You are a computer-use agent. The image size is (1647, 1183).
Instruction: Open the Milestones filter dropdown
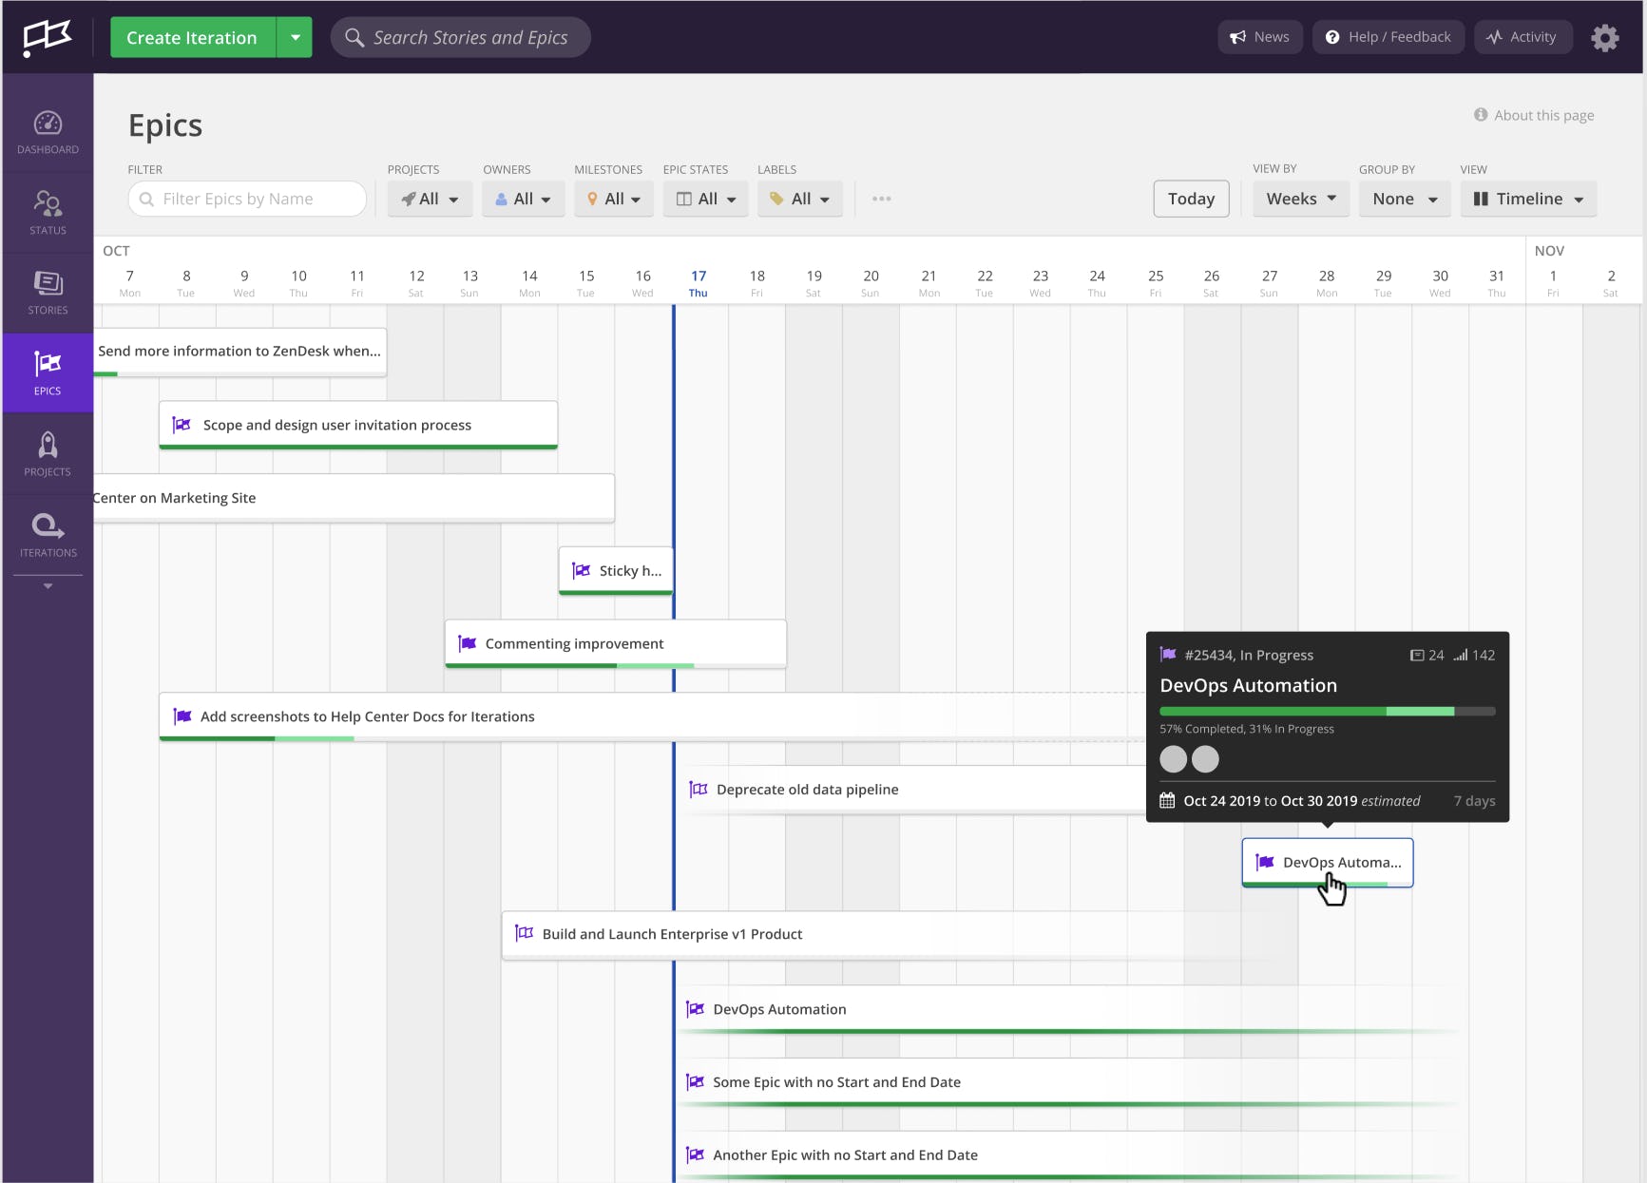coord(613,199)
